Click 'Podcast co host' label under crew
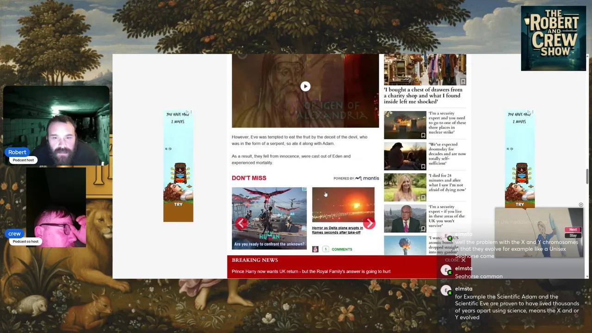 tap(25, 241)
